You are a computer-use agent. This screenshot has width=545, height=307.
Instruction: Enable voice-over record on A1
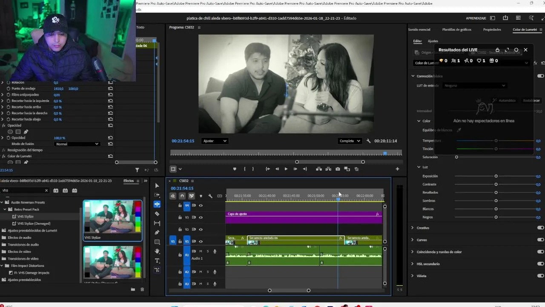pyautogui.click(x=215, y=251)
